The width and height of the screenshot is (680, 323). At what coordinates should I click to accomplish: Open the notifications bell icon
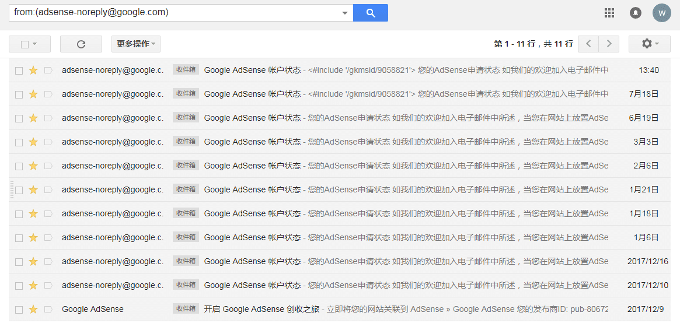point(635,13)
